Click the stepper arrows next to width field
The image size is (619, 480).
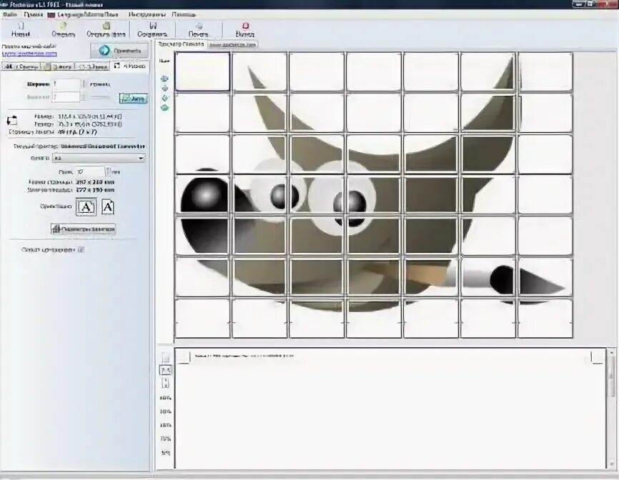(84, 84)
